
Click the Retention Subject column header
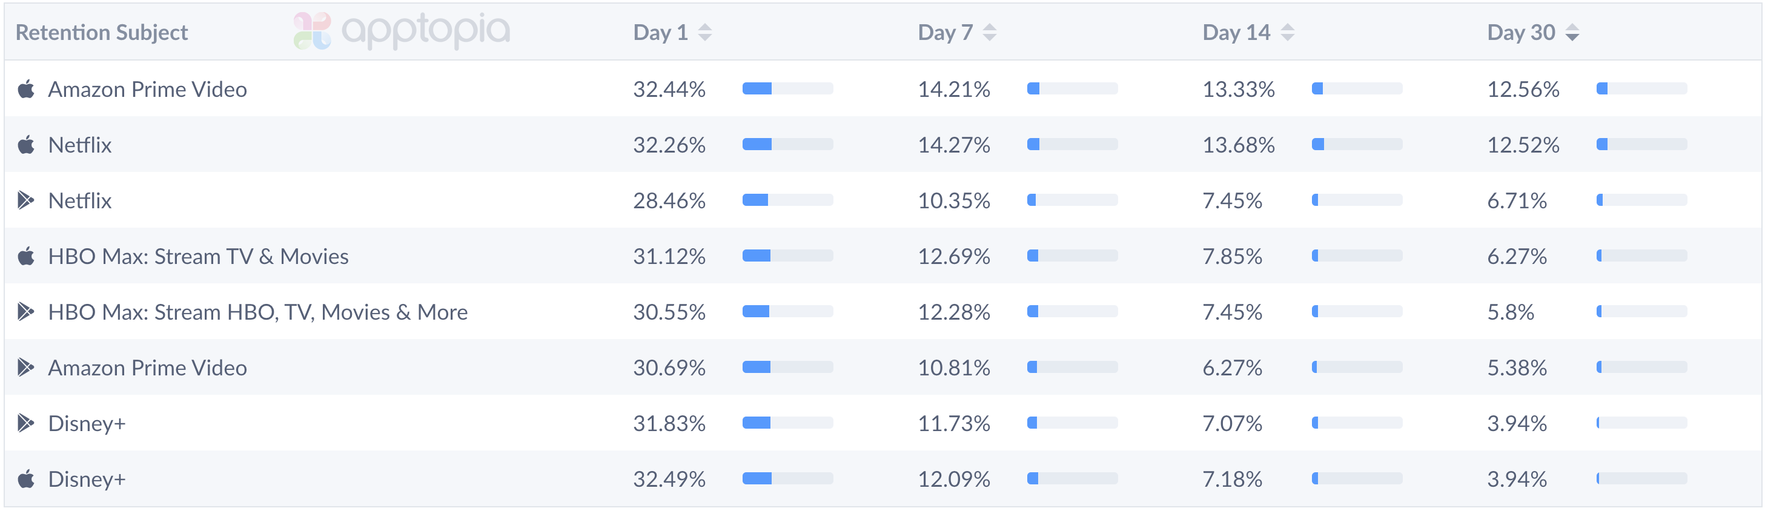coord(101,32)
